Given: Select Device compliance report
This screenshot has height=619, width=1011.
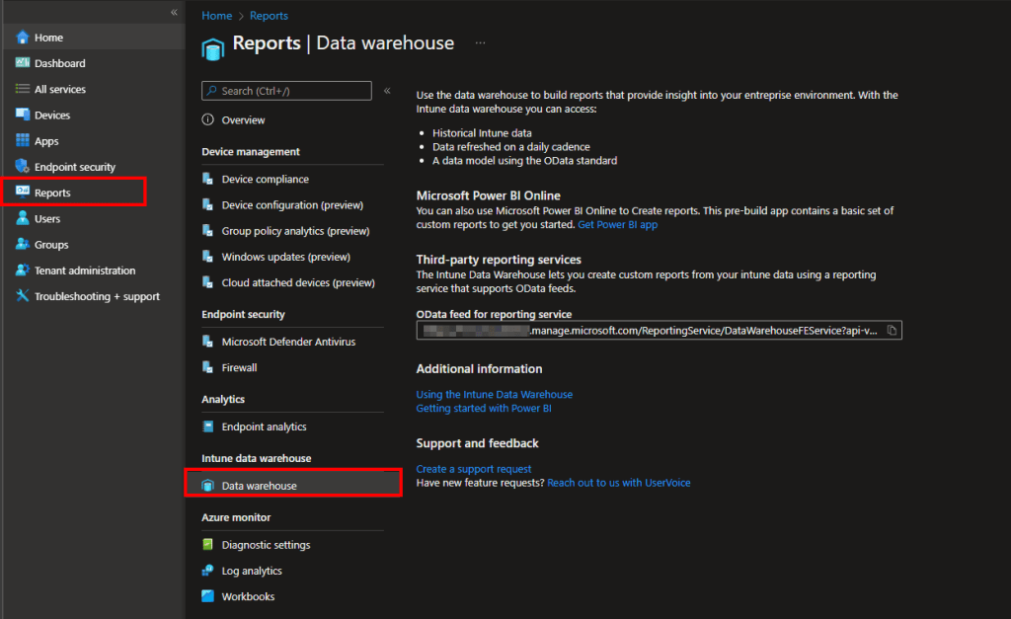Looking at the screenshot, I should tap(265, 180).
